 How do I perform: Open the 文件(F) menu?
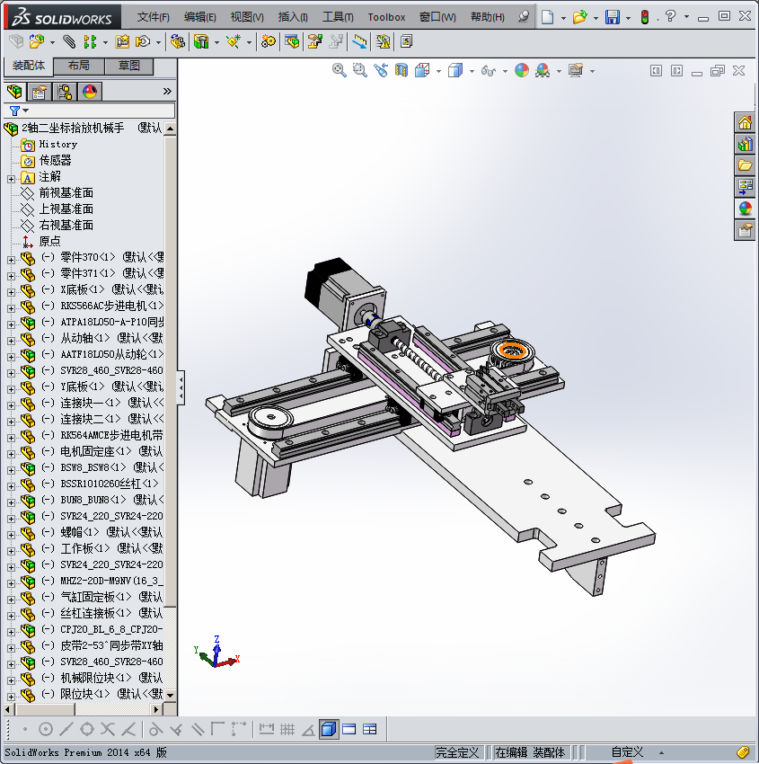pos(154,17)
